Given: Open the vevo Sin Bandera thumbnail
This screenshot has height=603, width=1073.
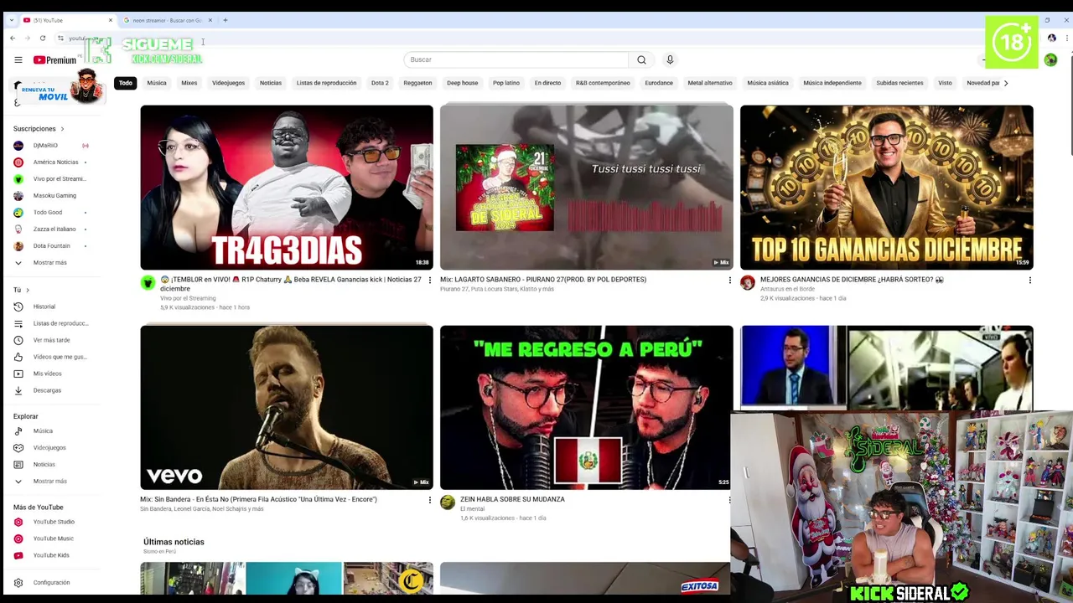Looking at the screenshot, I should [287, 408].
